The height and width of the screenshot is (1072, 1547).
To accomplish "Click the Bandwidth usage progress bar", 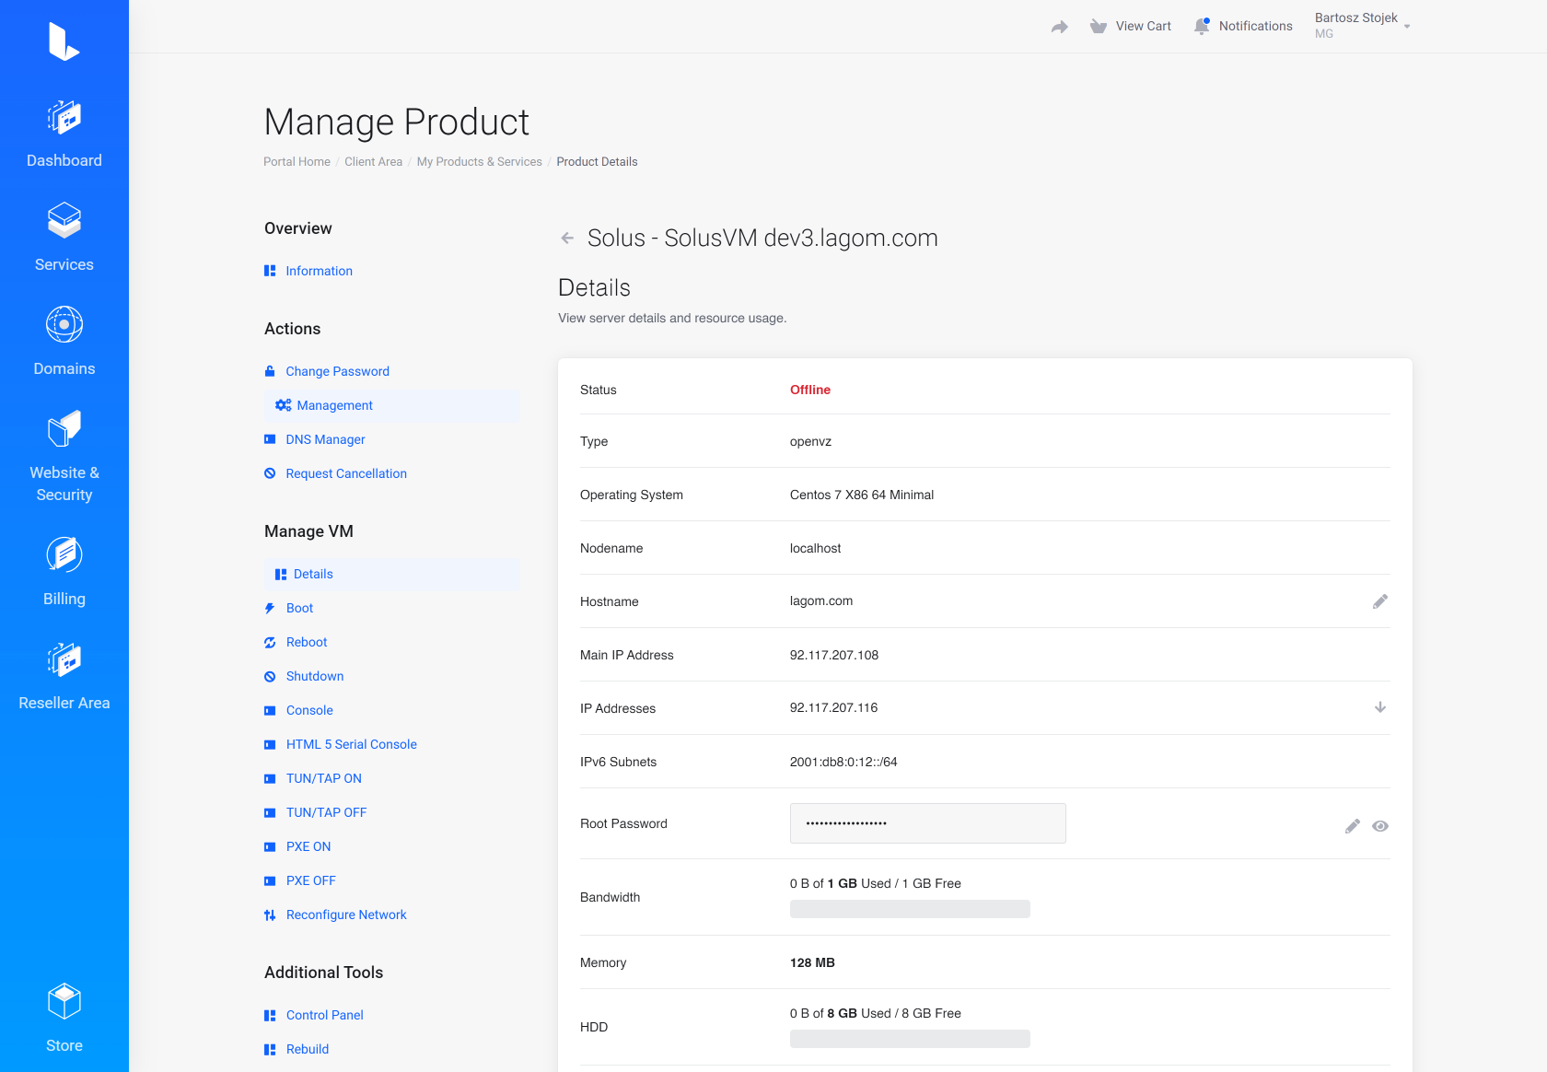I will 910,909.
